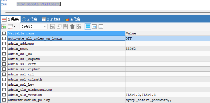The height and width of the screenshot is (103, 210).
Task: Check the authentication_policy row checkbox
Action: pyautogui.click(x=4, y=100)
